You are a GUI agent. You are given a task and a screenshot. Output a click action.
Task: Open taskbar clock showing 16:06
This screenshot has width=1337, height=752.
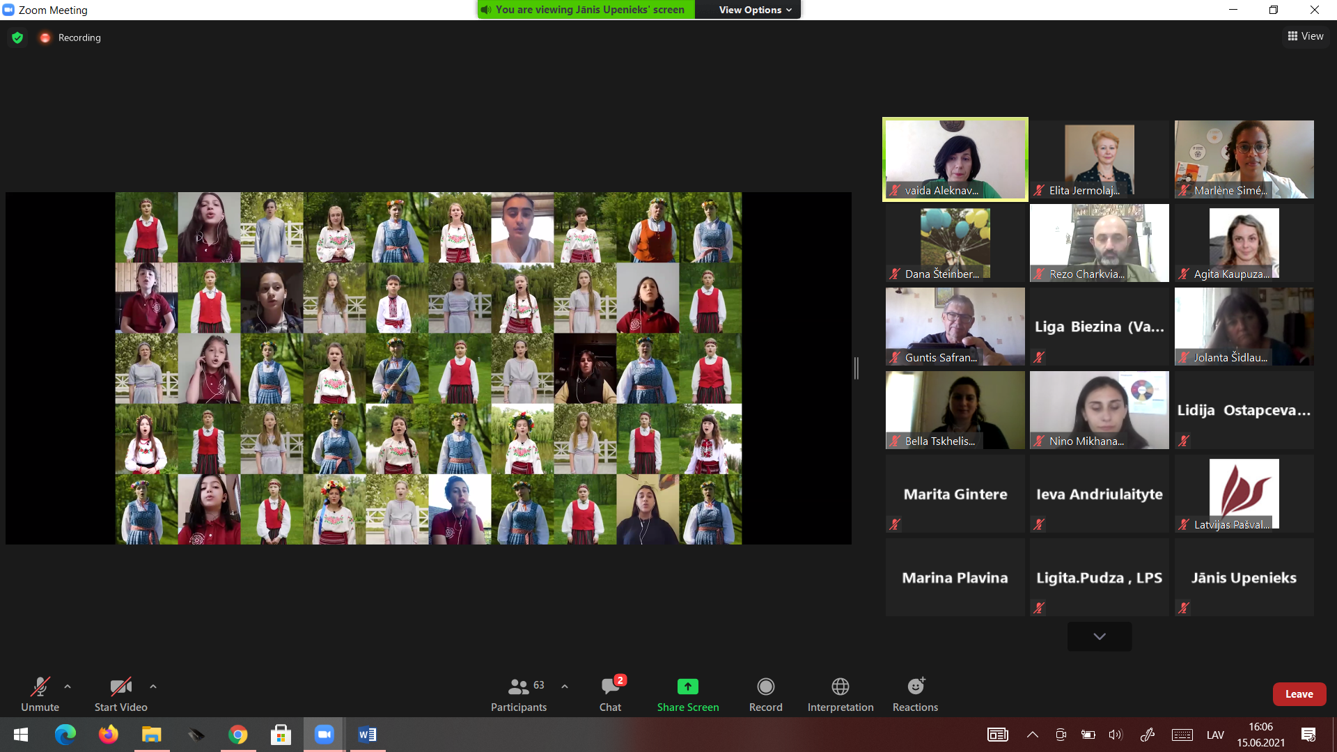point(1260,735)
